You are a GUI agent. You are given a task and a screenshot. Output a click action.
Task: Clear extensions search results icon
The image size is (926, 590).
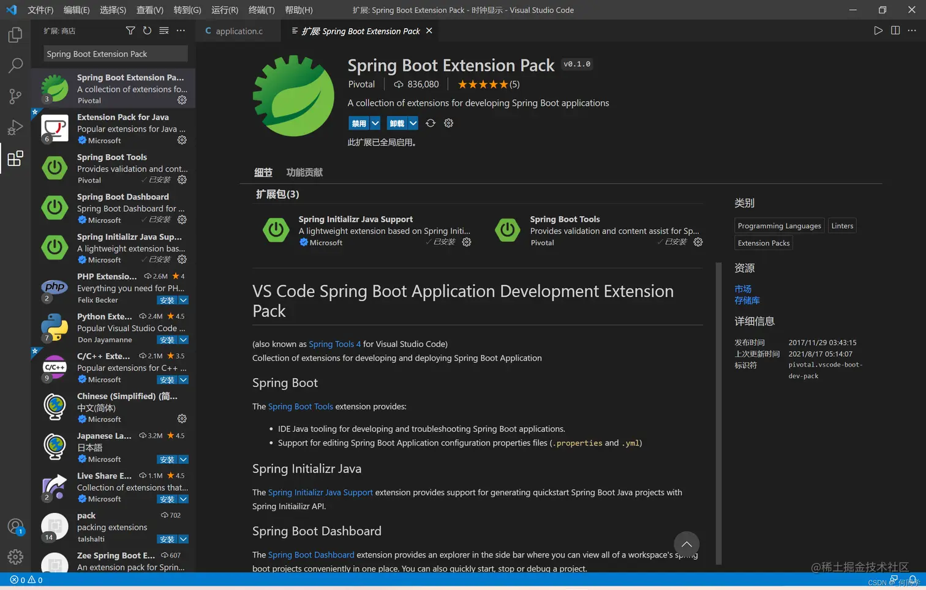(164, 31)
